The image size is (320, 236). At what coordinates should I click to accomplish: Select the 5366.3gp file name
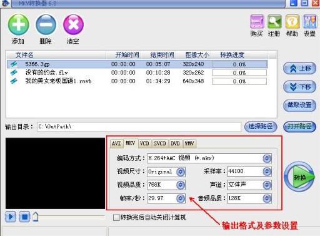click(x=37, y=64)
